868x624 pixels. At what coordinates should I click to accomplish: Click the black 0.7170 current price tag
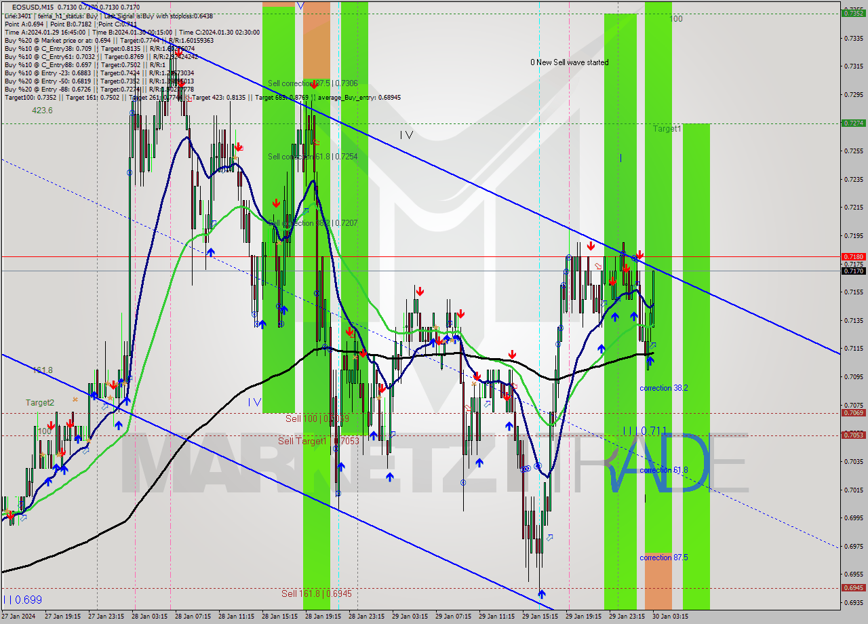click(x=852, y=271)
